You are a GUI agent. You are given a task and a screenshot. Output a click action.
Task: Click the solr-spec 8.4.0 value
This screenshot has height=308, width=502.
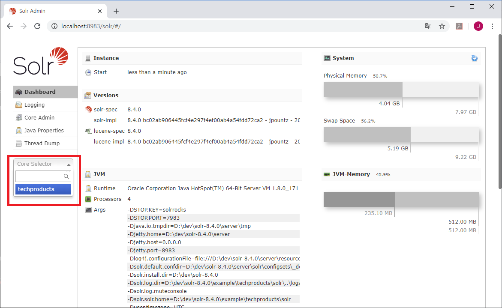pyautogui.click(x=134, y=109)
